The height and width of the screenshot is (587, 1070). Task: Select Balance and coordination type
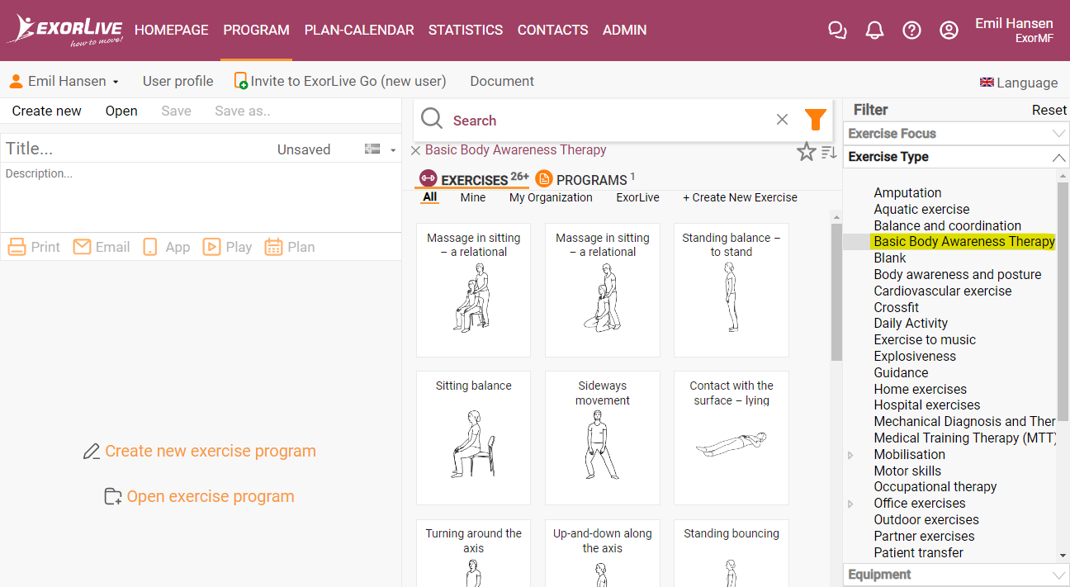[x=947, y=225]
